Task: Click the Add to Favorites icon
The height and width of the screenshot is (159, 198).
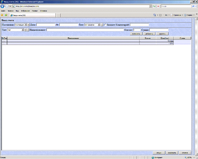Action: tap(6, 15)
